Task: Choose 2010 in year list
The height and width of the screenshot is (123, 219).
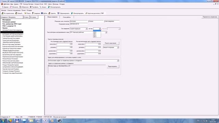Action: tap(97, 32)
